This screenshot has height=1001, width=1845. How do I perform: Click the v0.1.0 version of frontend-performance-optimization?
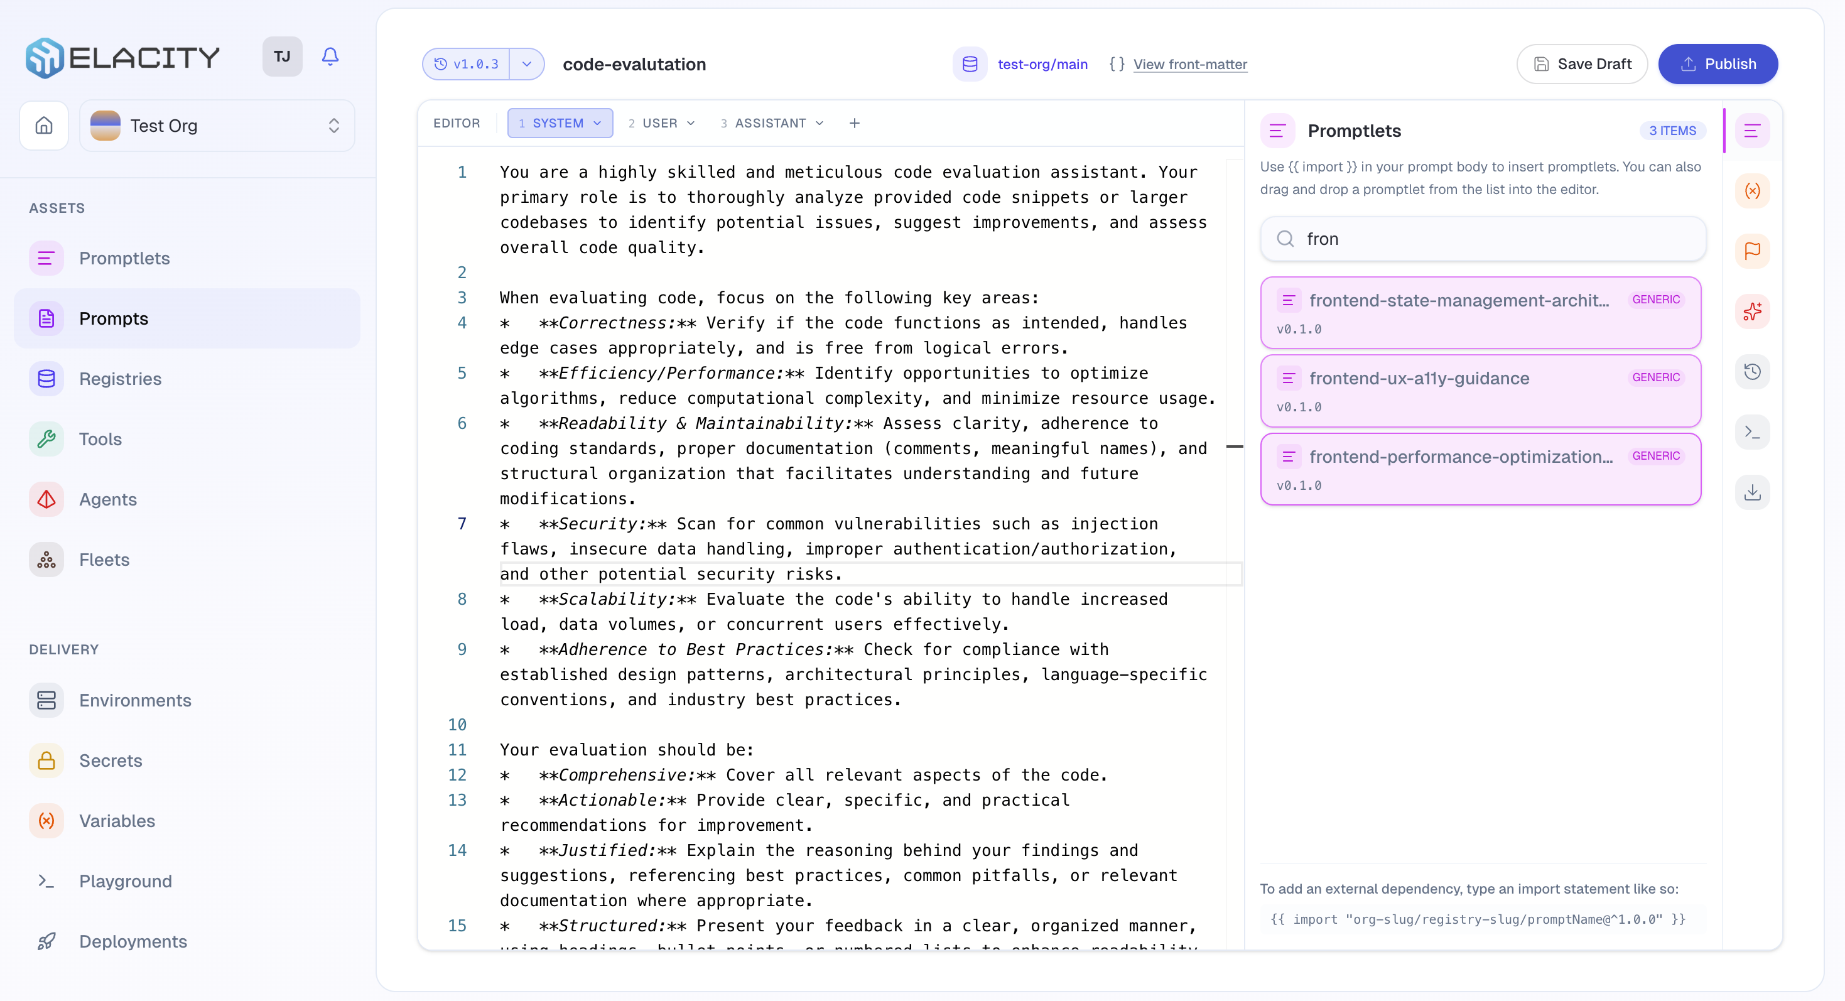pyautogui.click(x=1299, y=485)
